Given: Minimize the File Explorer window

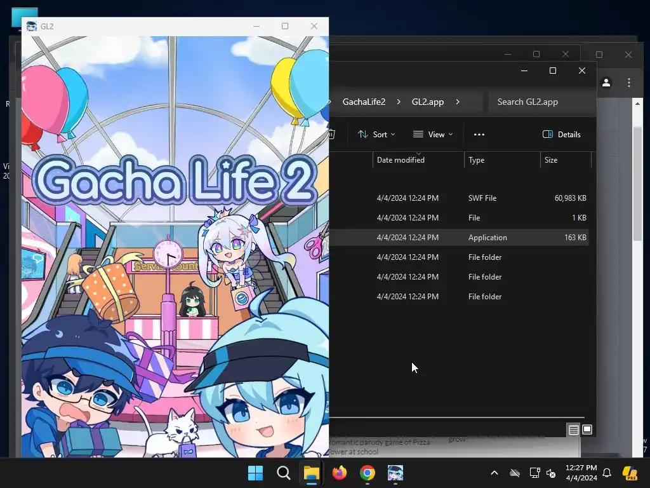Looking at the screenshot, I should pyautogui.click(x=524, y=71).
